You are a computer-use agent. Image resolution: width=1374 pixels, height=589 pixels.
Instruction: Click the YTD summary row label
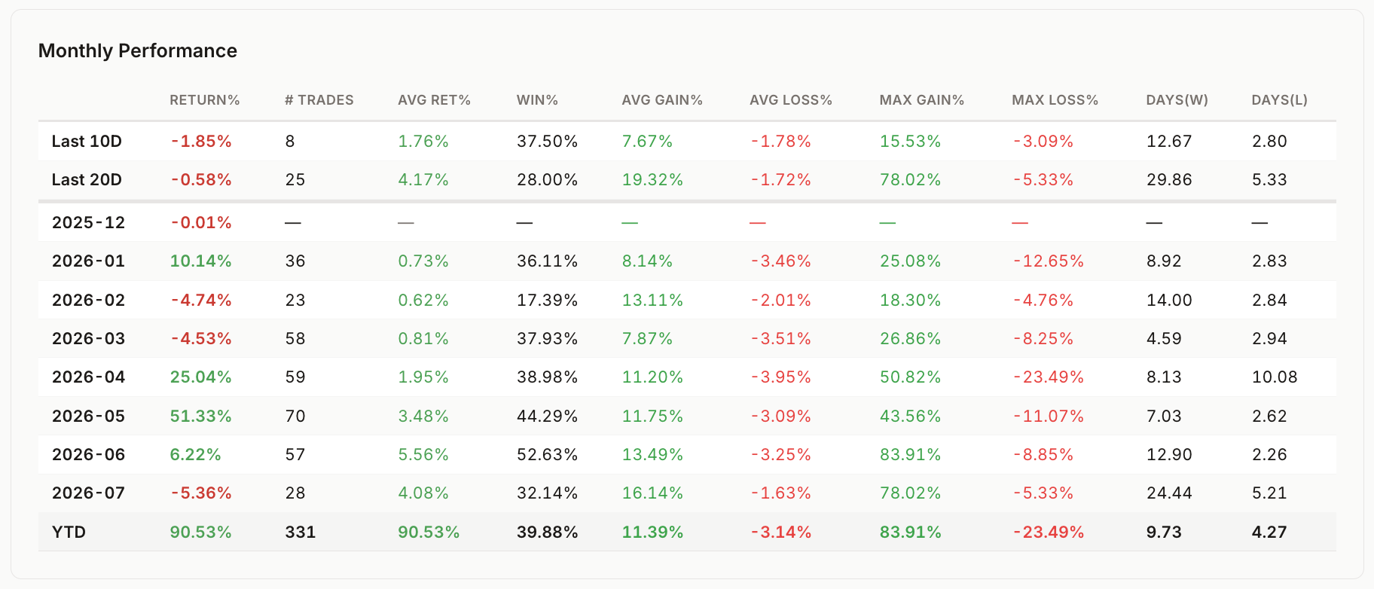[69, 533]
